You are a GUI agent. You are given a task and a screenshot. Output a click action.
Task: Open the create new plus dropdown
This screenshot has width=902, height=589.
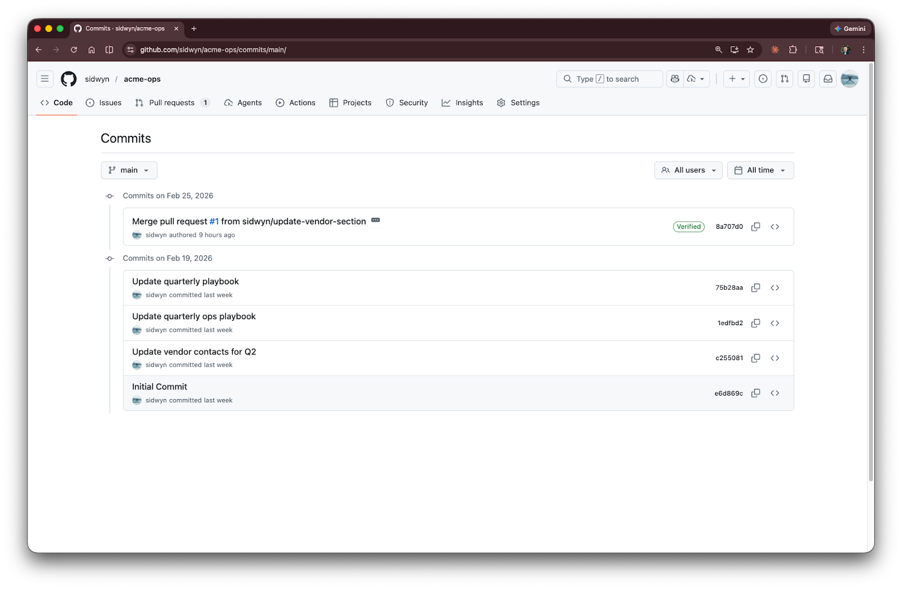tap(737, 79)
